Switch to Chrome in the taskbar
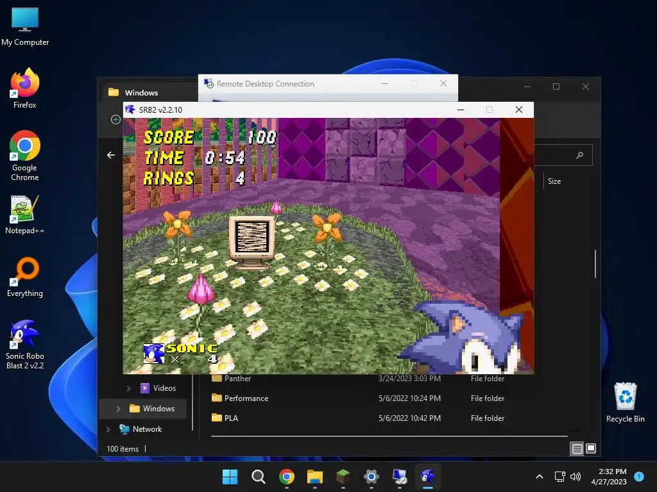The height and width of the screenshot is (492, 657). pos(287,477)
